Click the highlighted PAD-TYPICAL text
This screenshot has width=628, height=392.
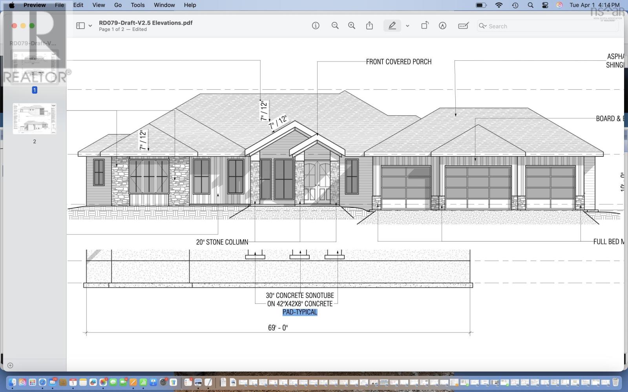click(x=300, y=312)
